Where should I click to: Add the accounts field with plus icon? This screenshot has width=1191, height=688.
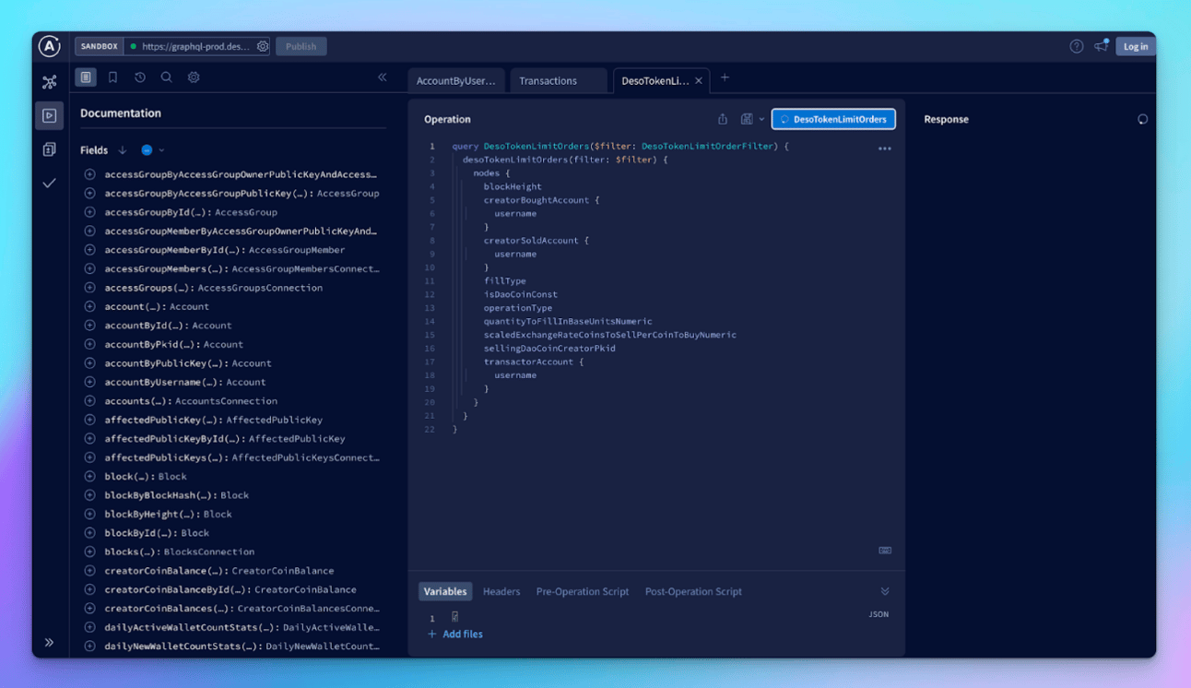[x=89, y=401]
